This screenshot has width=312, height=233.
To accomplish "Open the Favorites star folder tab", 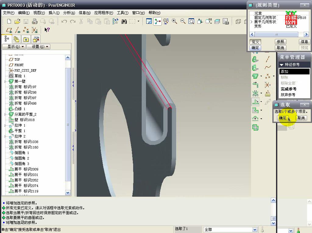I will [26, 39].
